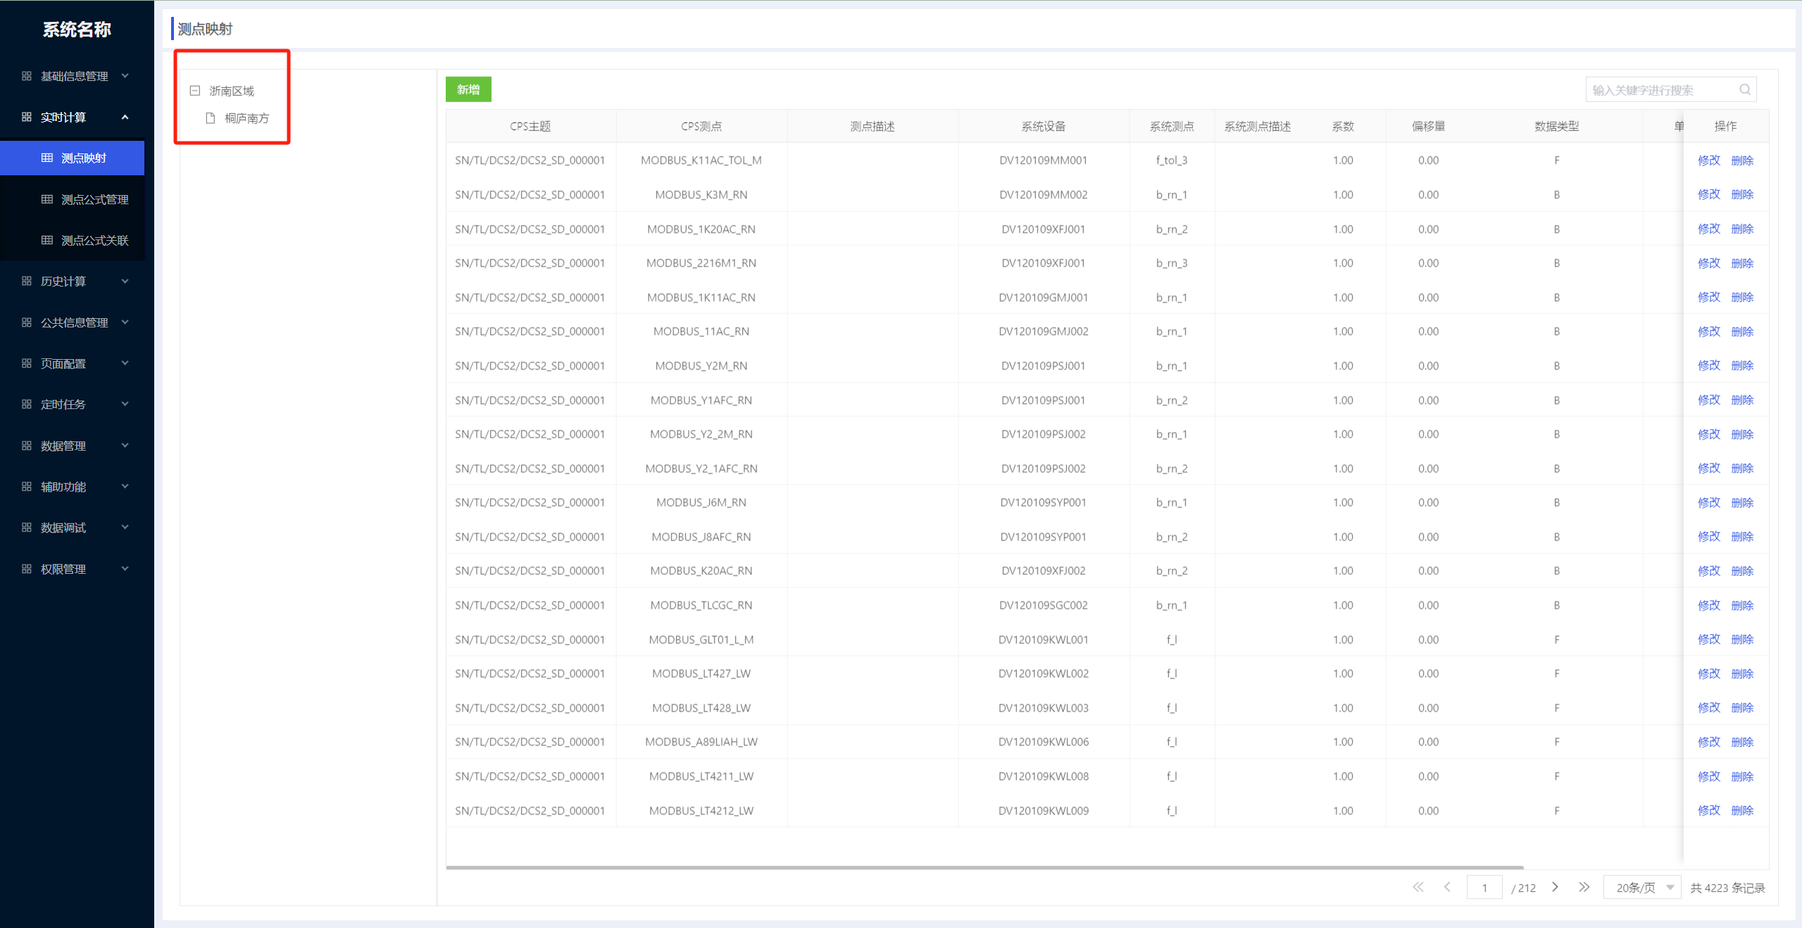
Task: Focus the keyword search input field
Action: (1671, 89)
